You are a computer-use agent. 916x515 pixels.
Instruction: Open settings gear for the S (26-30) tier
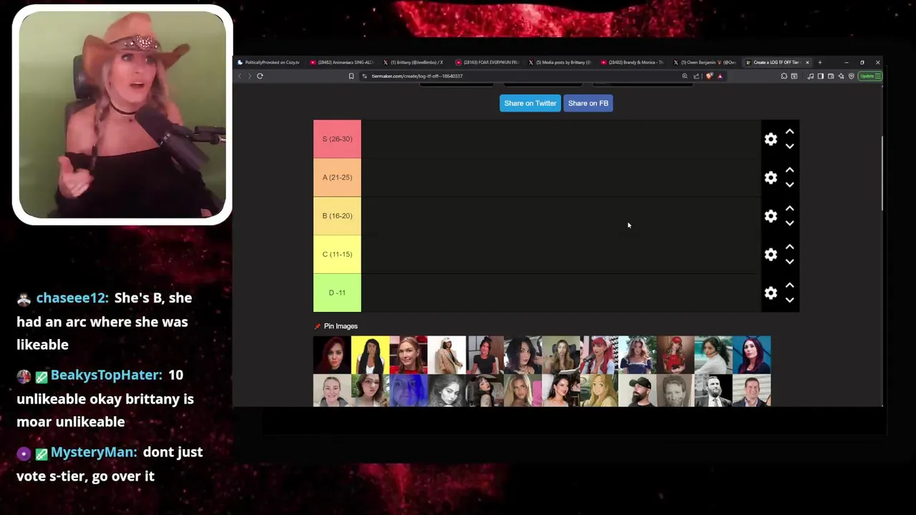pyautogui.click(x=771, y=139)
